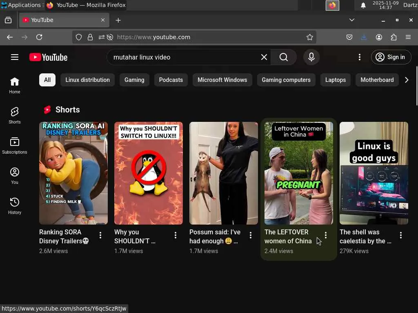Open options for The shell was caelestia short
The width and height of the screenshot is (418, 313).
[401, 235]
